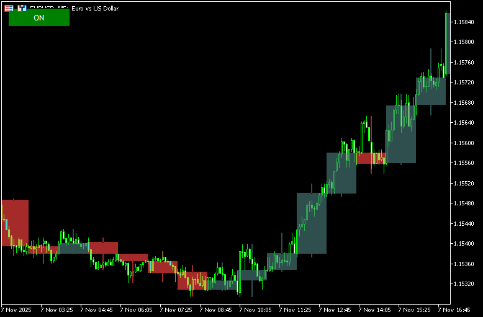Select the tallest teal rectangle above the 11:25 label

tap(311, 223)
